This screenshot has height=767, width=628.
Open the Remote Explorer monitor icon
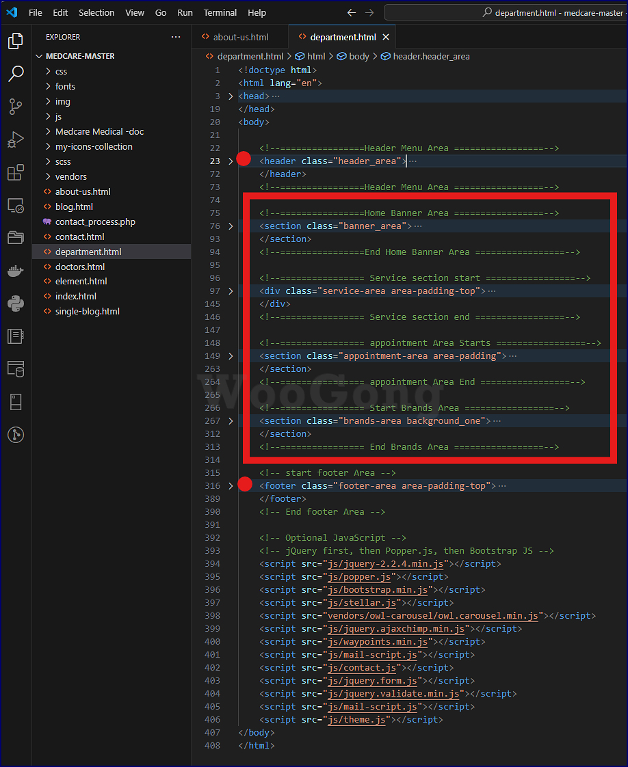(x=16, y=206)
